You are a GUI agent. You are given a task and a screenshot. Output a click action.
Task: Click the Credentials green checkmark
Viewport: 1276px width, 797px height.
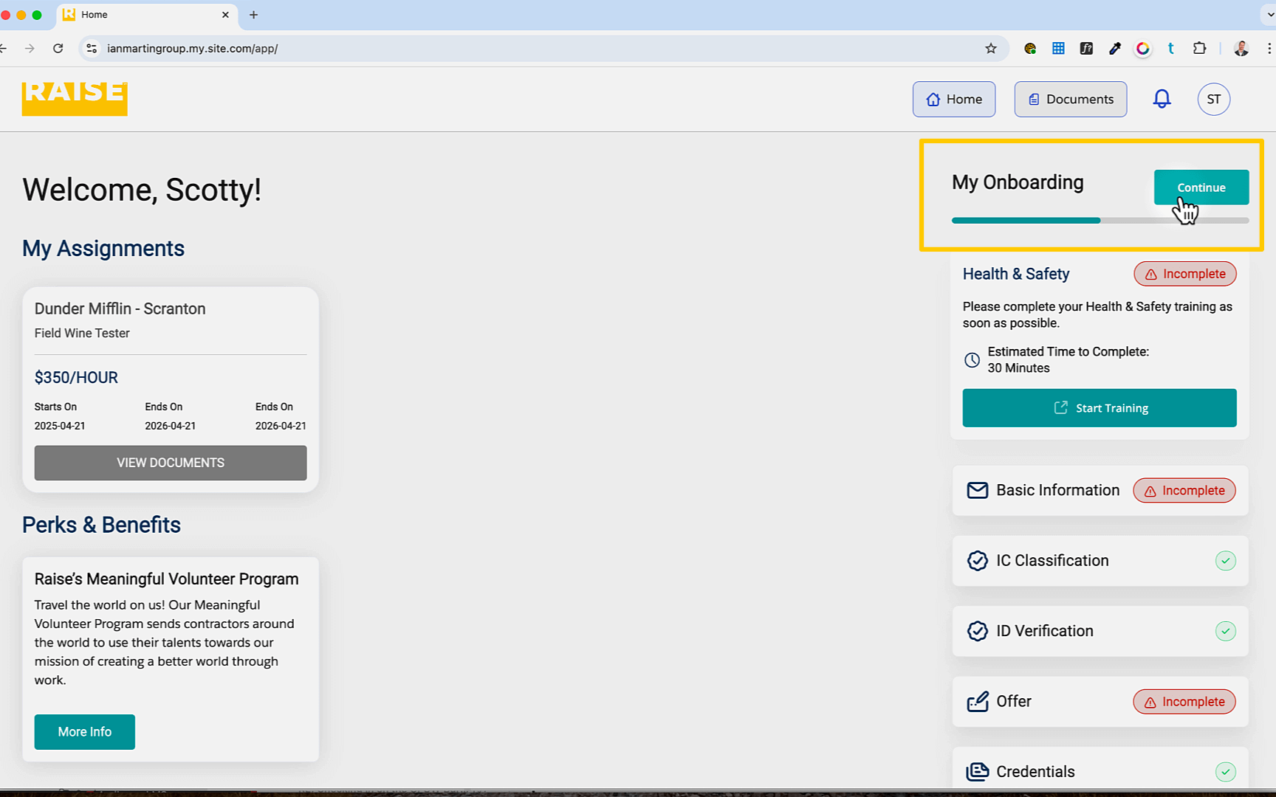coord(1225,772)
